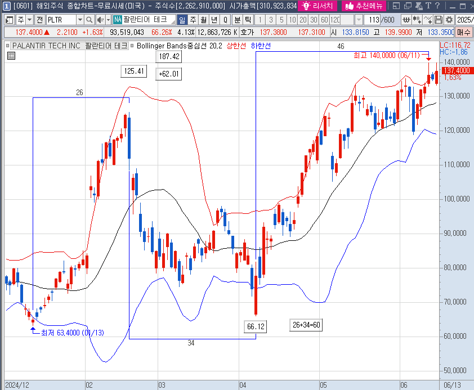Open chart settings gear icon
The image size is (474, 390).
449,20
